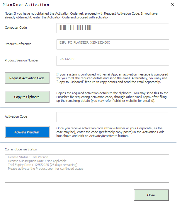This screenshot has width=177, height=206.
Task: Click the Close button at the bottom
Action: pyautogui.click(x=151, y=195)
